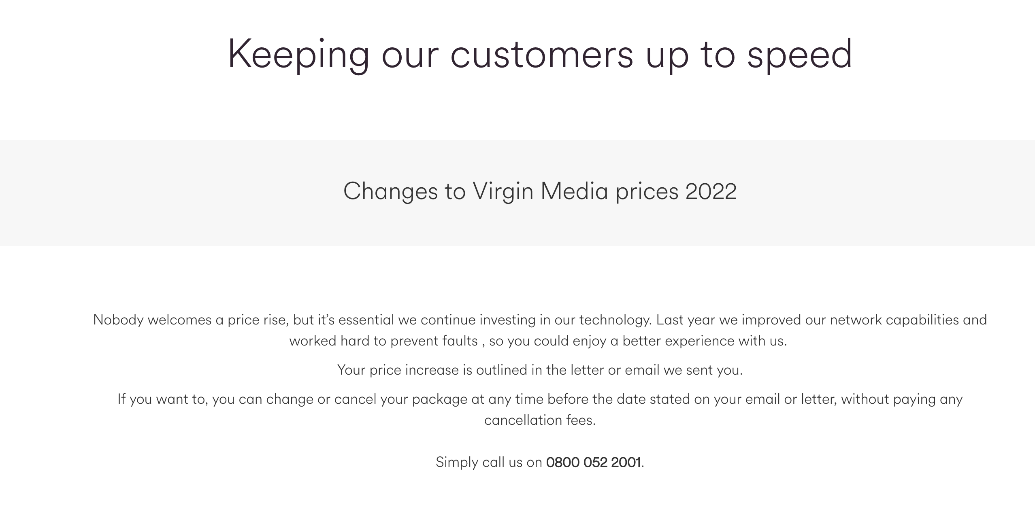Click the word "Nobody" starting the first paragraph
Image resolution: width=1035 pixels, height=513 pixels.
click(118, 320)
